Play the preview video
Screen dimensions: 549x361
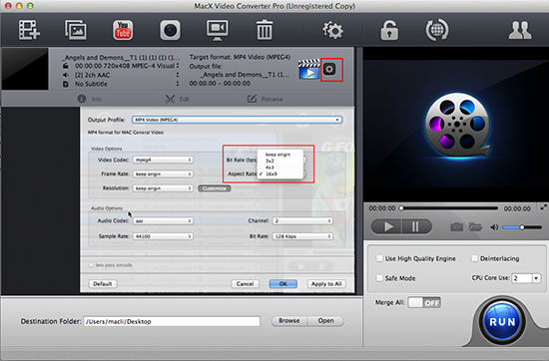[387, 226]
